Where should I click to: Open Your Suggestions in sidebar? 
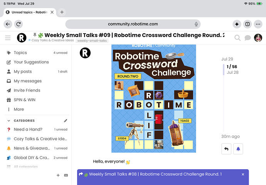click(37, 62)
